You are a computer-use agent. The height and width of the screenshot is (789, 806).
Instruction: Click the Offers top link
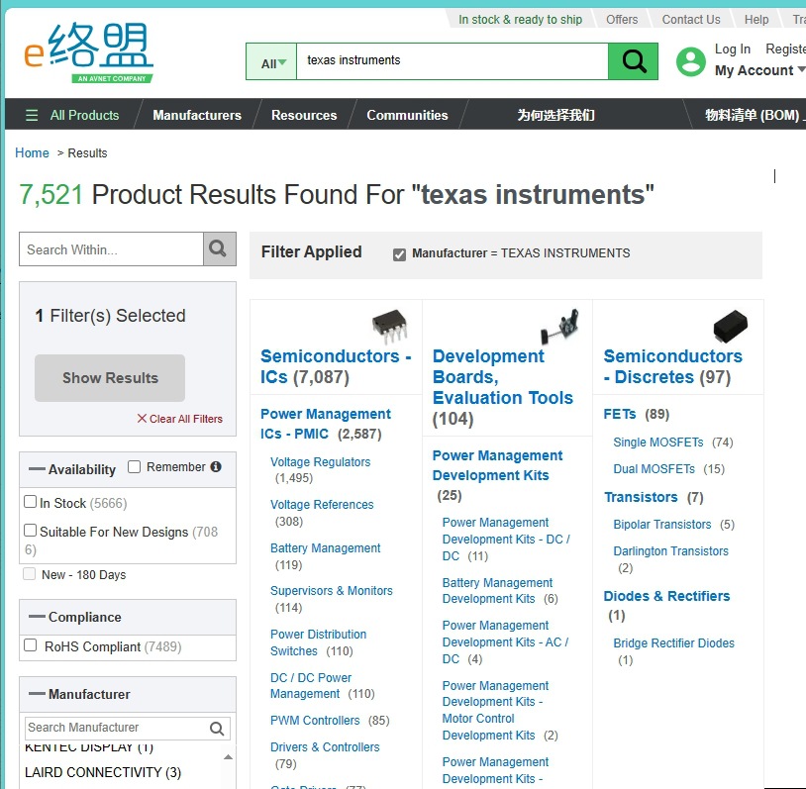click(622, 20)
